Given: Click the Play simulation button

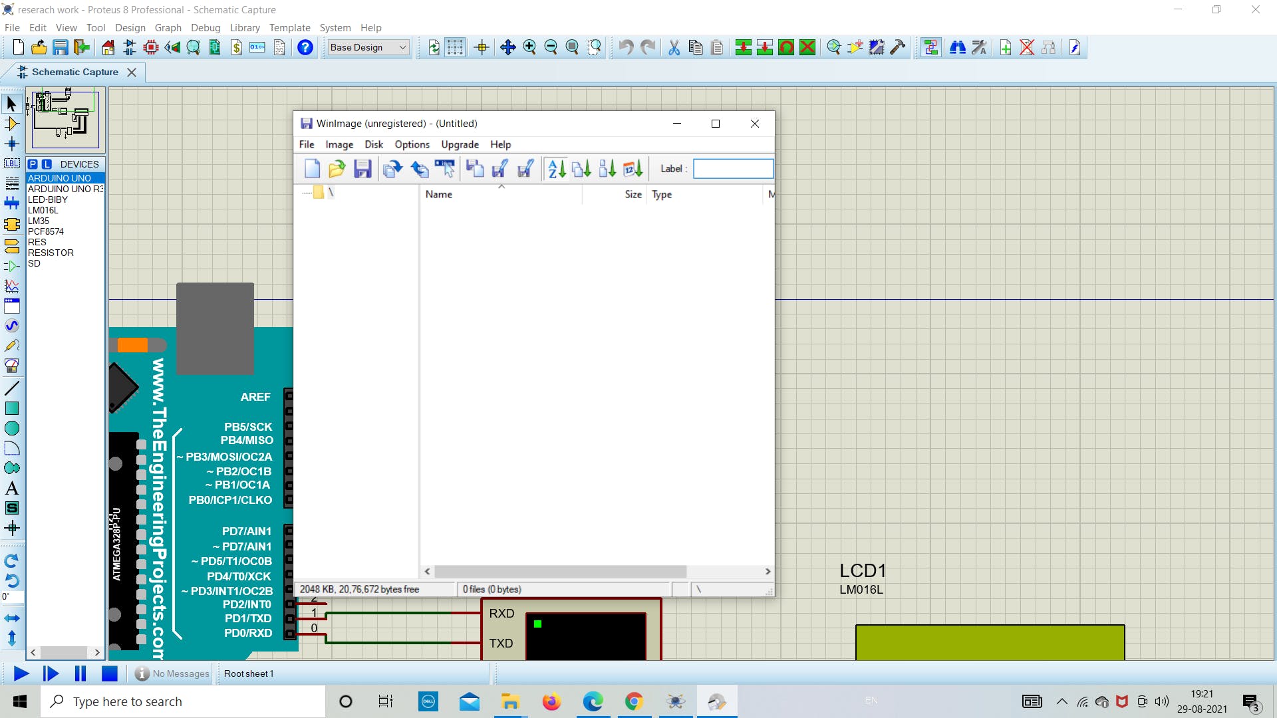Looking at the screenshot, I should [21, 673].
